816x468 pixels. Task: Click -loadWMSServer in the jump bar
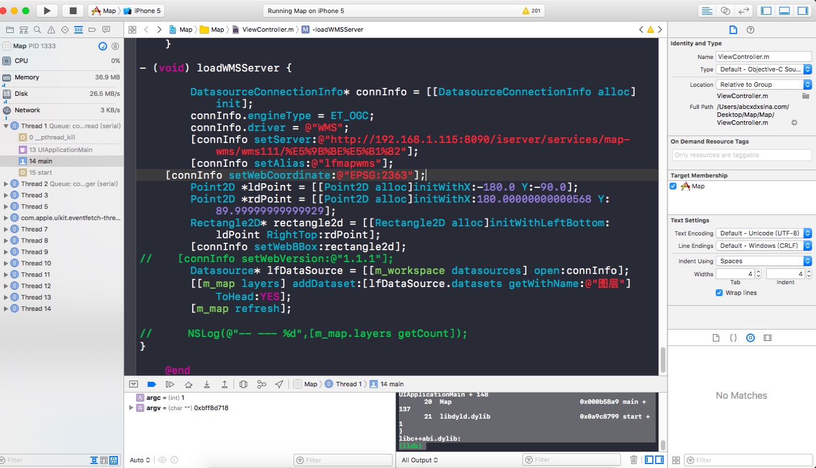333,29
